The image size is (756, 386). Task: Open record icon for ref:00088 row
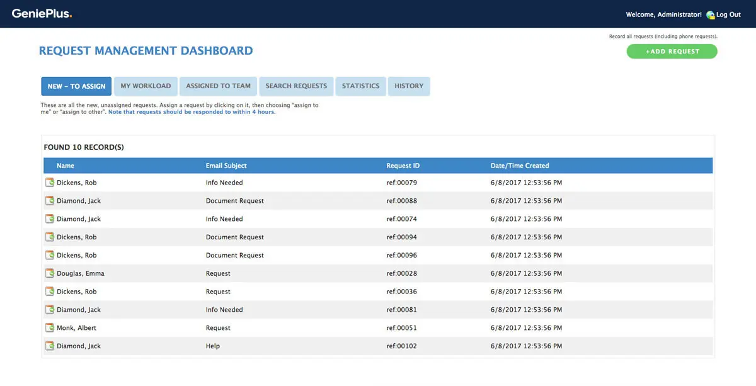(x=50, y=201)
